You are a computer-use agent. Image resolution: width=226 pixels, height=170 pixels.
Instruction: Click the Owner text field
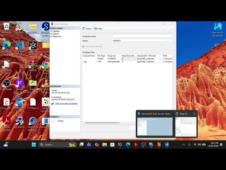coord(140,41)
